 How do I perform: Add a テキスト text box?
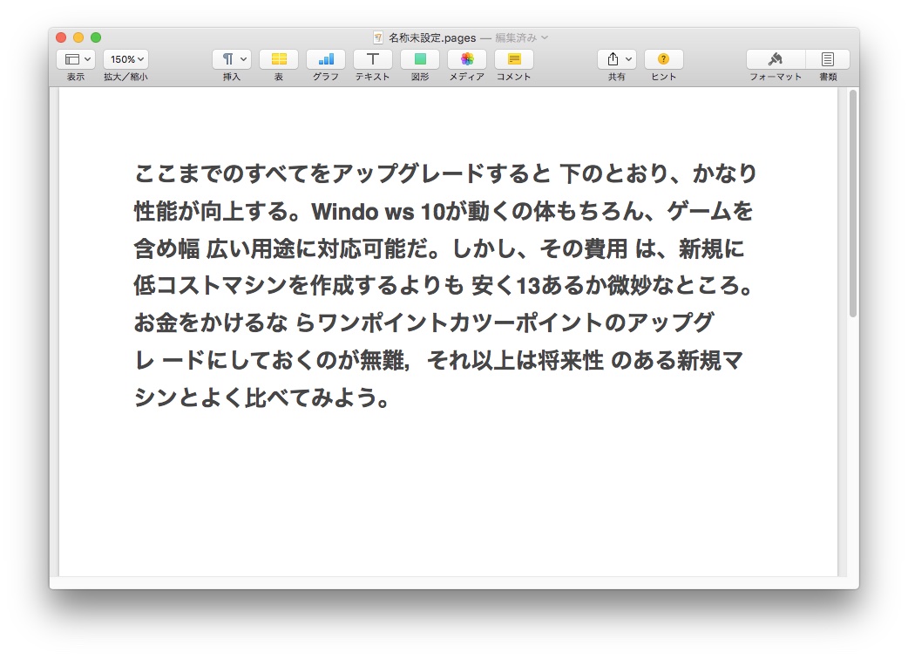pos(373,59)
